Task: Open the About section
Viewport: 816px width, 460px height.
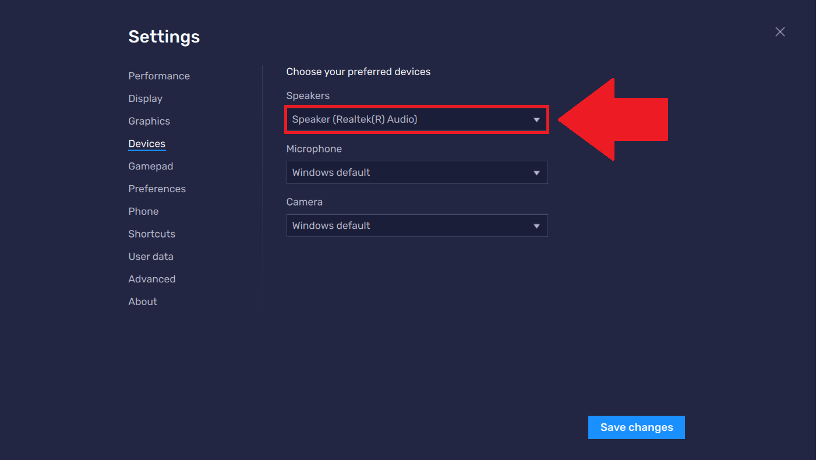Action: [x=143, y=302]
